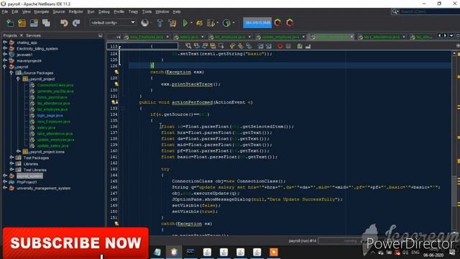This screenshot has height=259, width=460.
Task: Expand the university_management_system project
Action: click(5, 188)
